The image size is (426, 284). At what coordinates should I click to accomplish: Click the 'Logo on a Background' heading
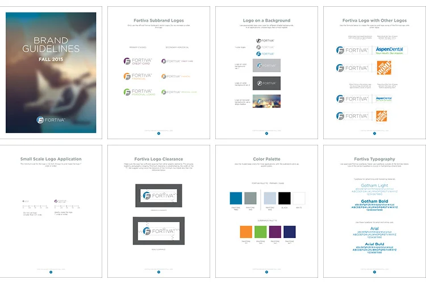click(x=266, y=20)
